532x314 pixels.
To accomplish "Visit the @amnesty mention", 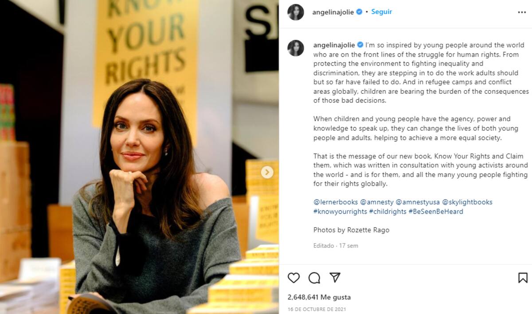I will point(377,202).
